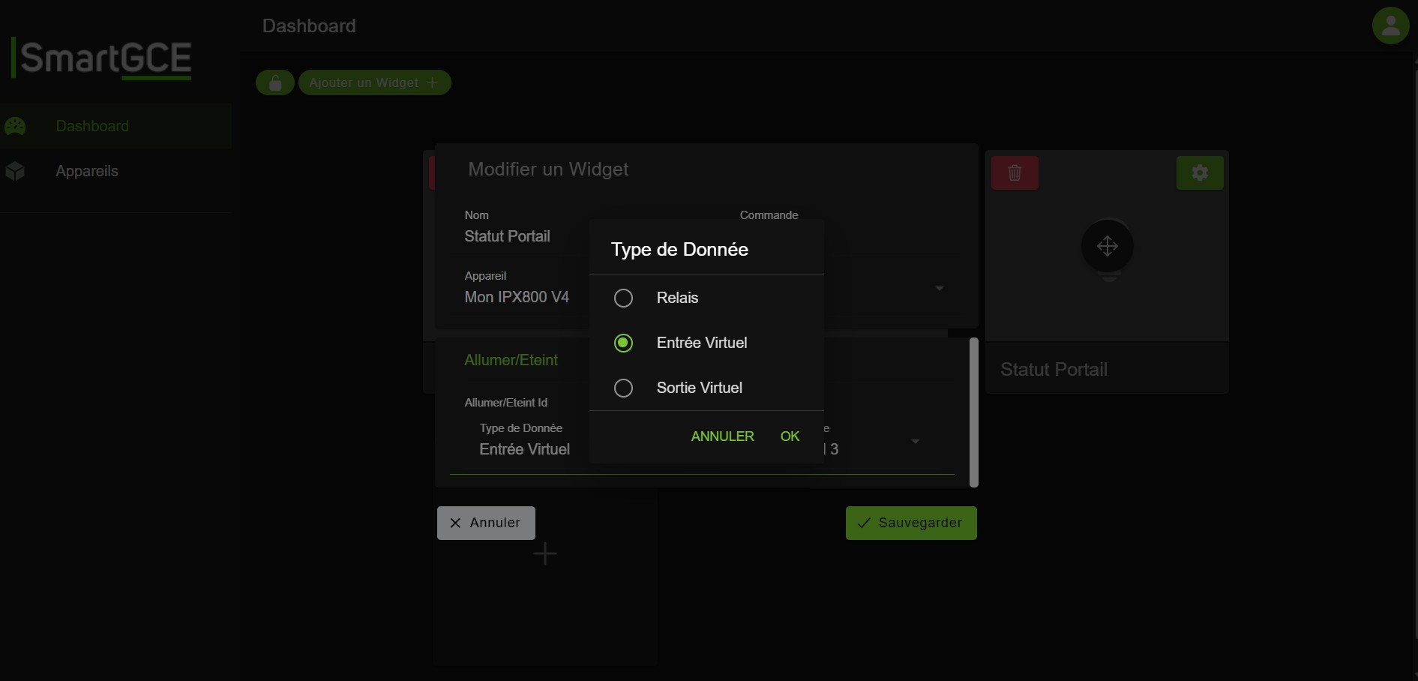Select the Relais radio option
The image size is (1418, 681).
[623, 298]
